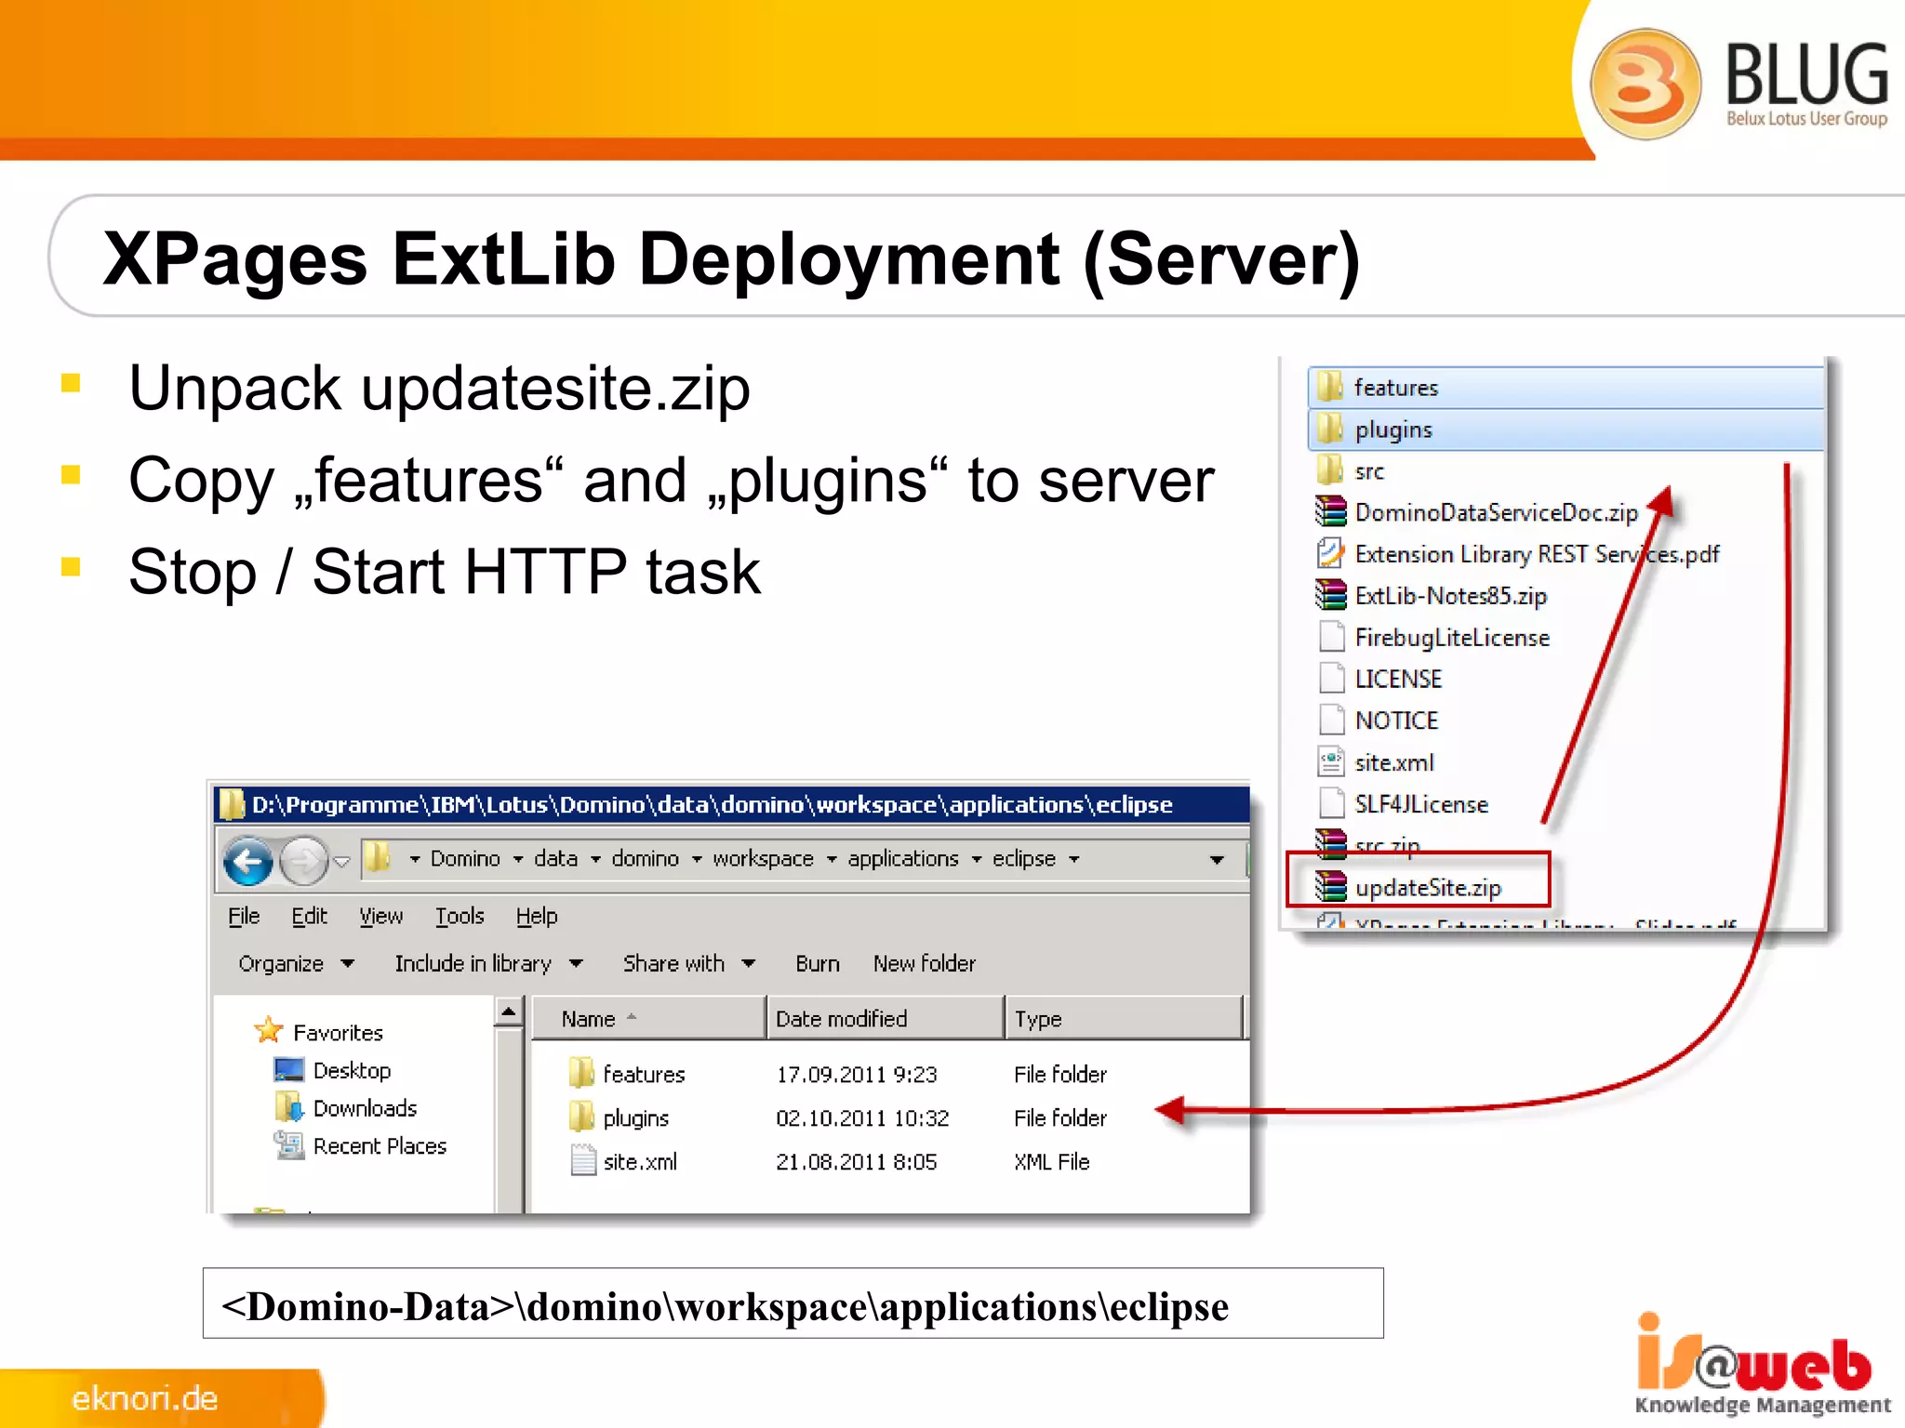The height and width of the screenshot is (1428, 1905).
Task: Click the Domino breadcrumb in the address bar
Action: tap(465, 858)
